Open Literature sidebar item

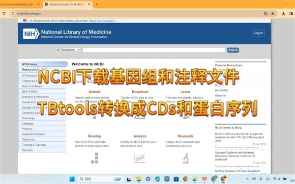click(x=28, y=124)
